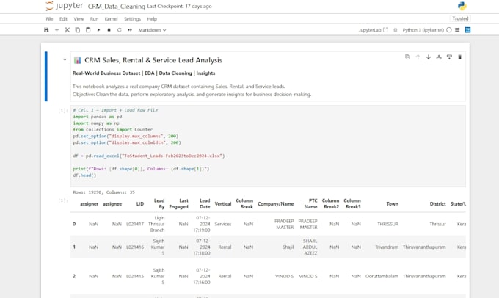The height and width of the screenshot is (298, 499).
Task: Move the markdown cell down
Action: 429,57
